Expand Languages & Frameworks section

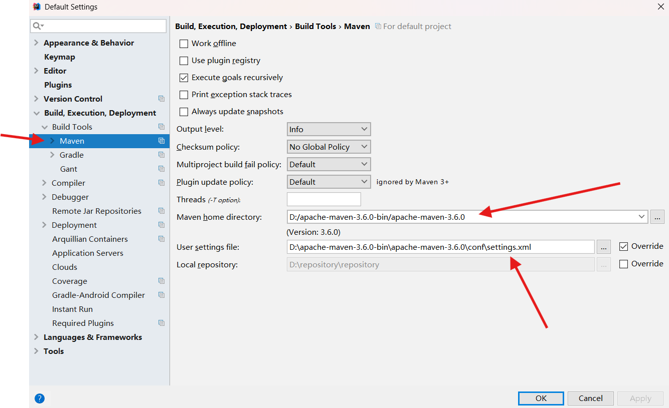[x=36, y=337]
